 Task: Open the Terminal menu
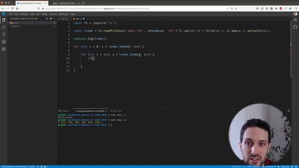pyautogui.click(x=53, y=14)
